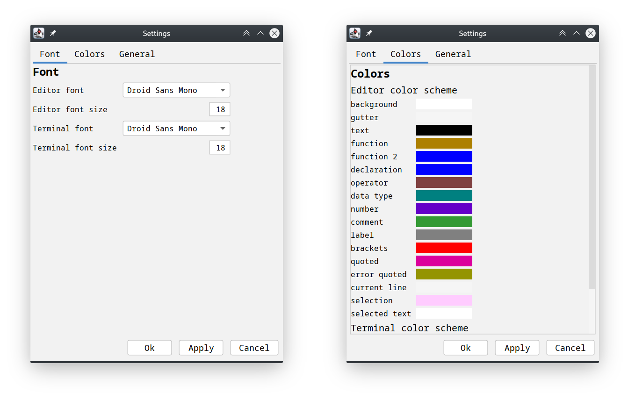The width and height of the screenshot is (628, 400).
Task: Open General tab in left Settings window
Action: 137,54
